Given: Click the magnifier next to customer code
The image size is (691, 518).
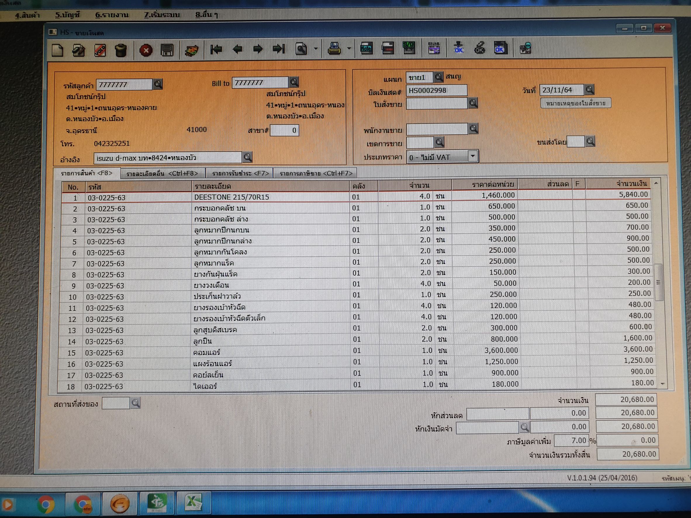Looking at the screenshot, I should click(158, 84).
